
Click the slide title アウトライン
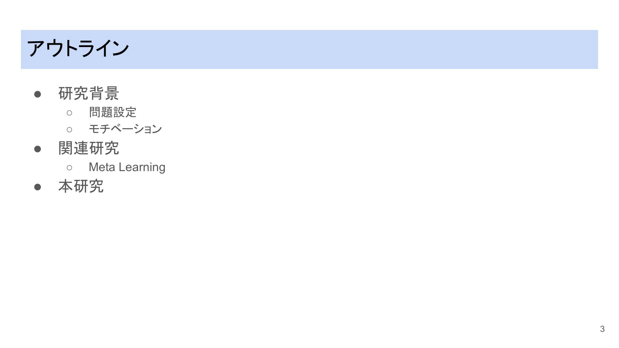[78, 49]
